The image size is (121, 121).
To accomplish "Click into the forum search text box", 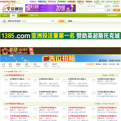I will click(x=29, y=21).
